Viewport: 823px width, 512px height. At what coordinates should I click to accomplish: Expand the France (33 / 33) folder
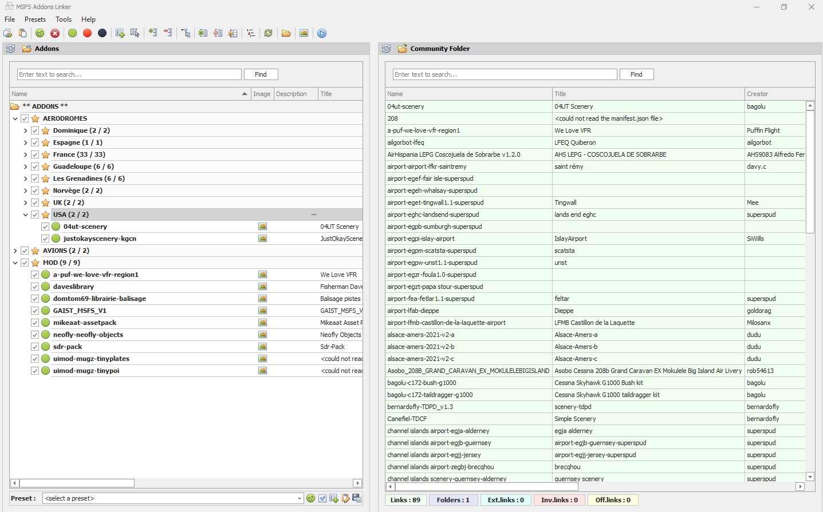point(26,154)
